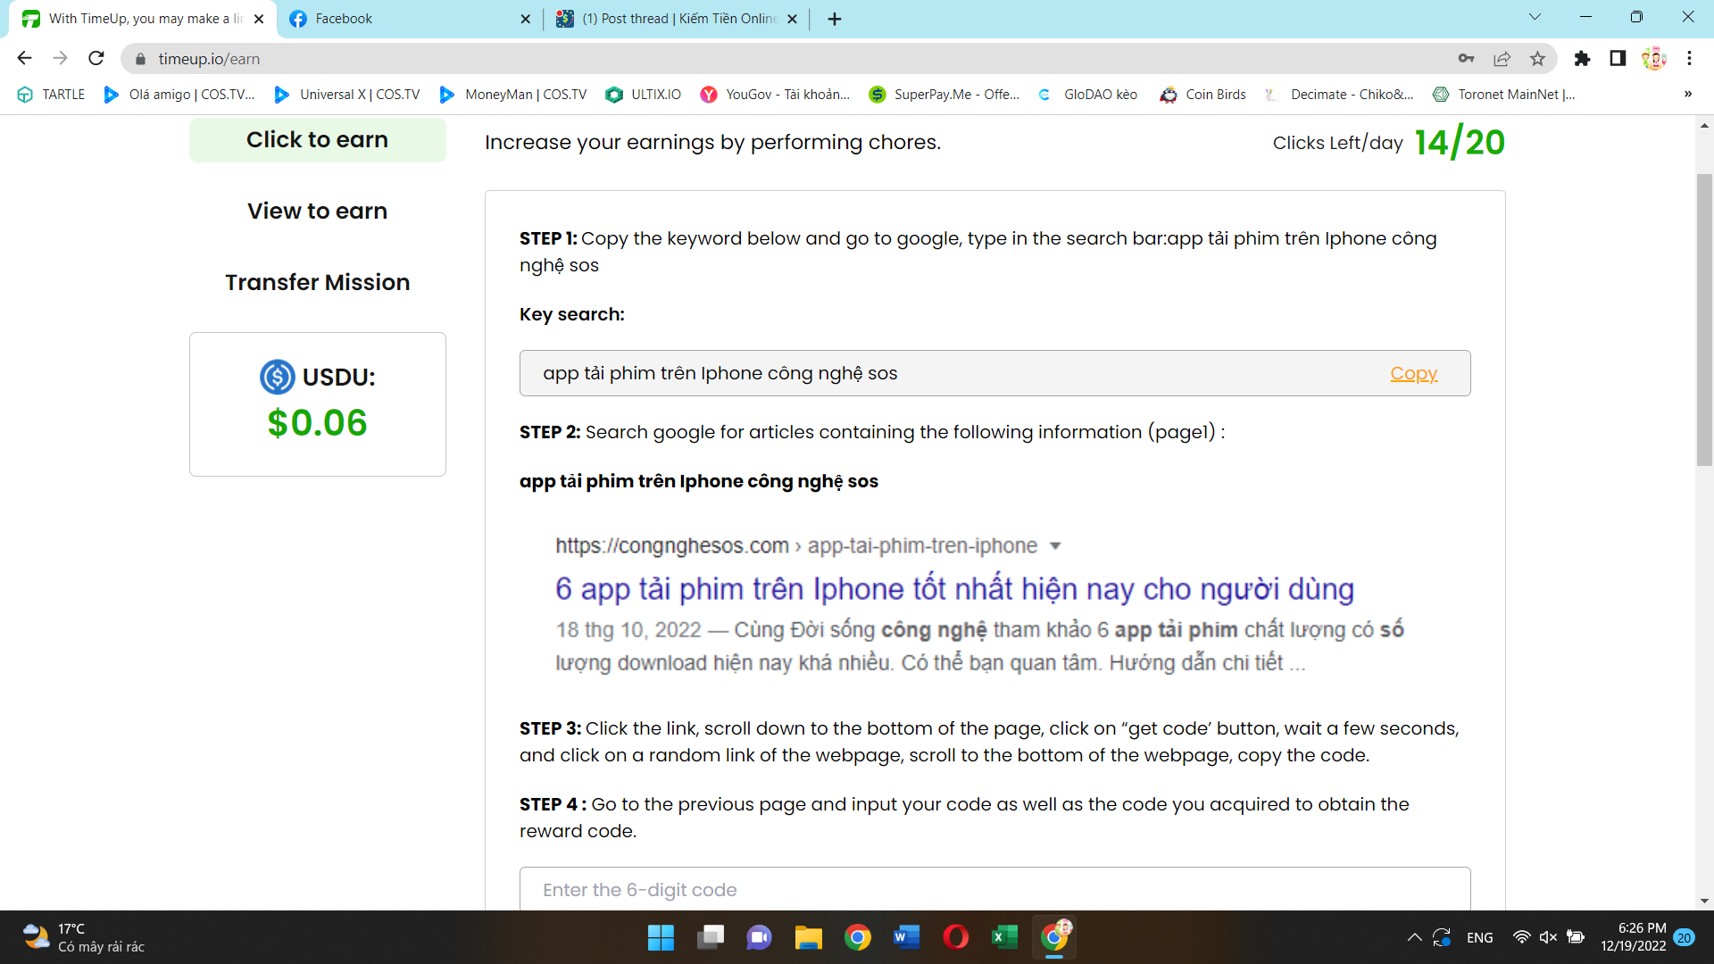Bookmark this page with the star icon
This screenshot has width=1714, height=964.
[x=1537, y=59]
